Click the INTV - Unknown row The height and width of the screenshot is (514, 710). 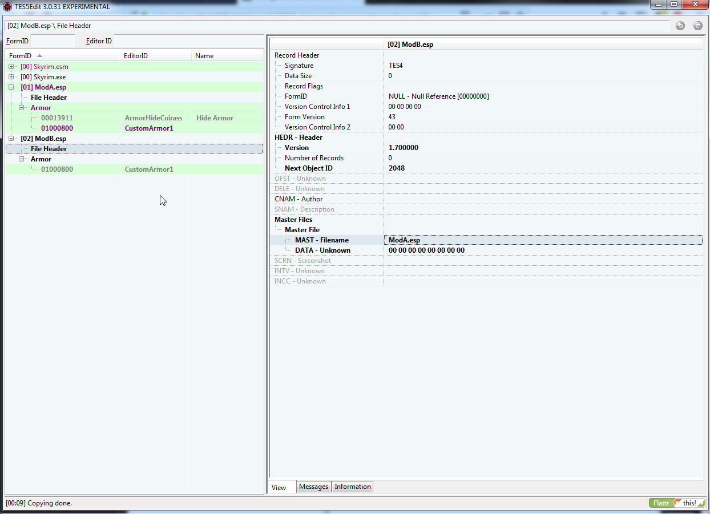(x=486, y=271)
